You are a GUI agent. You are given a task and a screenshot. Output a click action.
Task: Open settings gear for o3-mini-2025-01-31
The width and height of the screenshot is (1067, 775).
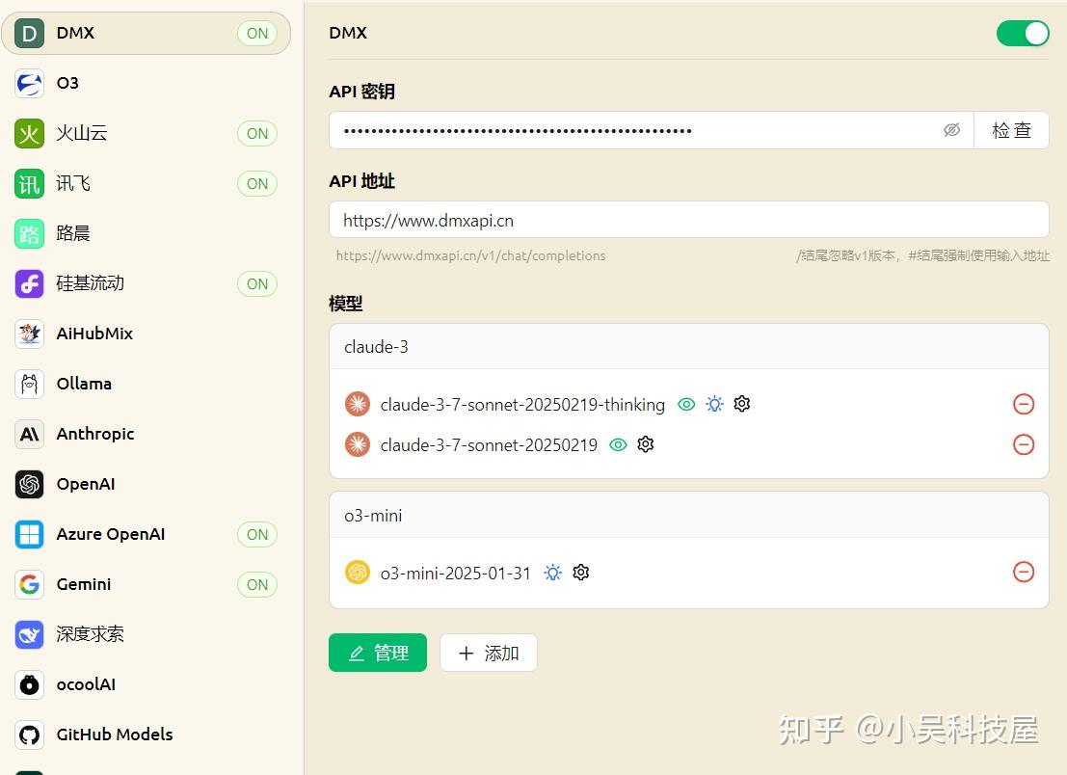[580, 572]
